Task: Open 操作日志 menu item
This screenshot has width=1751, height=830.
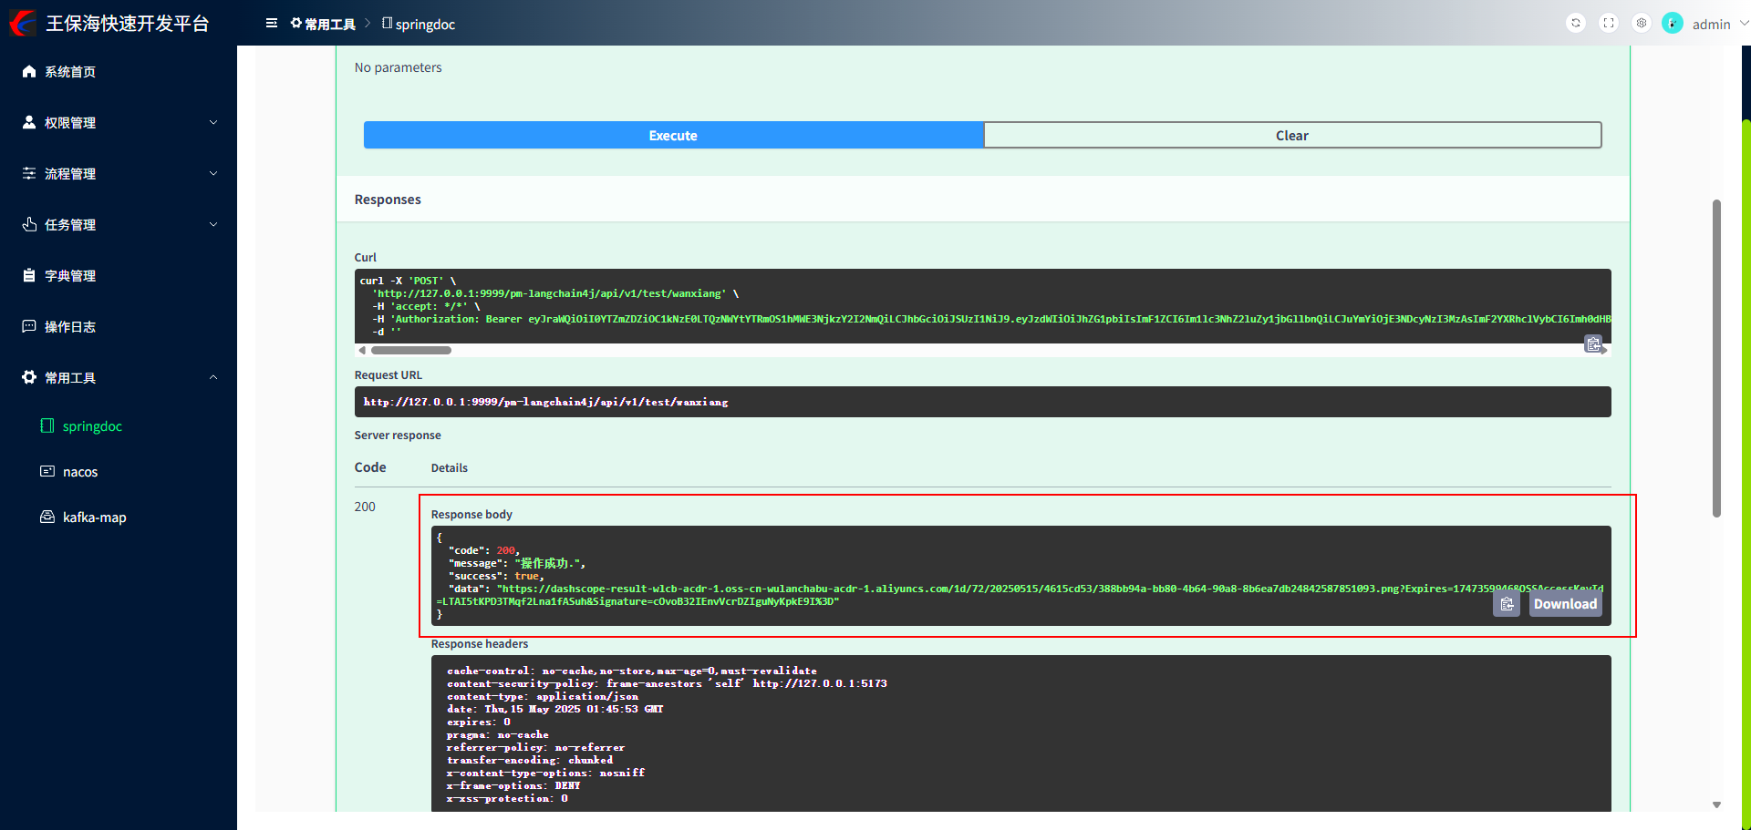Action: coord(119,326)
